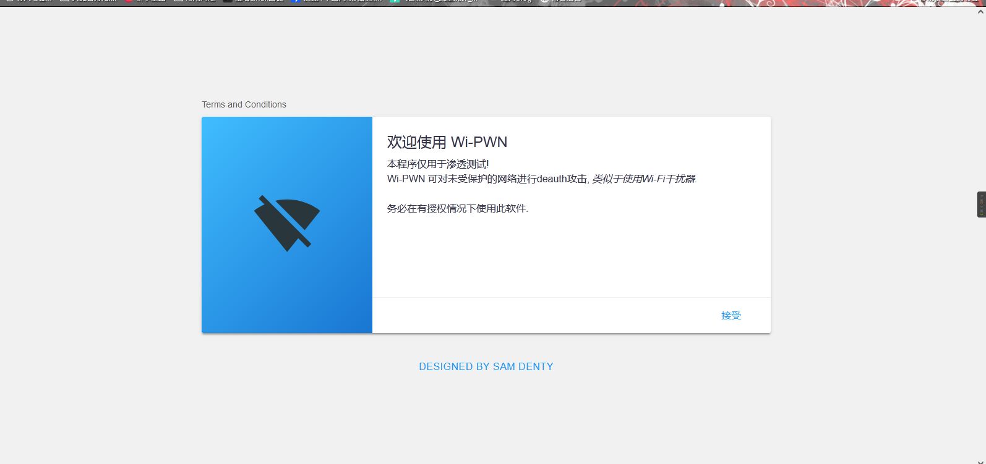Image resolution: width=986 pixels, height=464 pixels.
Task: Click the 务必在有授权情况下使用此软件 warning text
Action: [457, 208]
